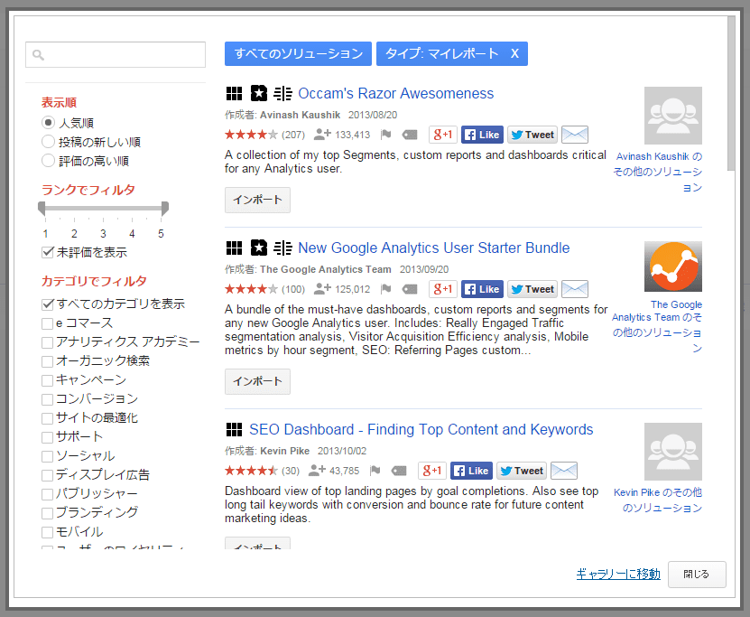Screen dimensions: 750x617
Task: Click the tag icon in SEO Dashboard row
Action: pyautogui.click(x=399, y=471)
